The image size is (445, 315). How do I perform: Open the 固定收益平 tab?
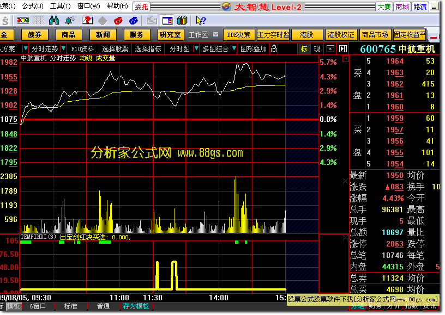pyautogui.click(x=410, y=35)
